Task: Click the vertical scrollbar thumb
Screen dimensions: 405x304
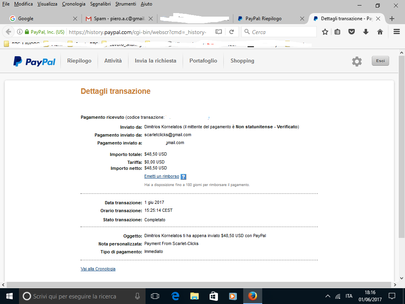Action: [401, 146]
